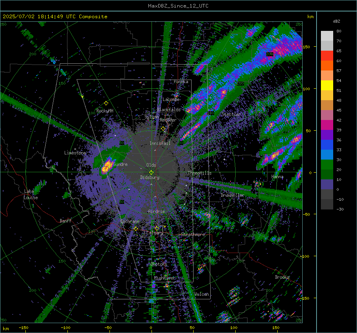
Task: Click the Cochrane city label
Action: click(x=130, y=221)
